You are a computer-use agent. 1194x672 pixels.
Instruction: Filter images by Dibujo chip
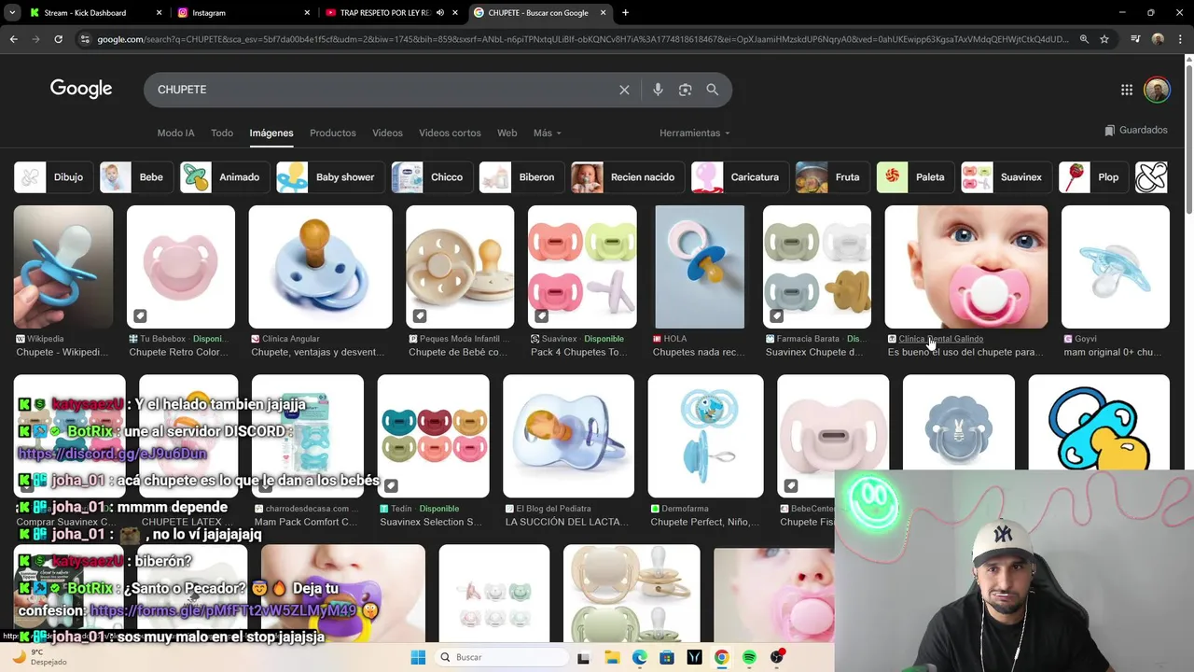coord(54,177)
